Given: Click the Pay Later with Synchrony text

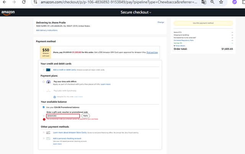Looking at the screenshot, I should click(65, 91).
